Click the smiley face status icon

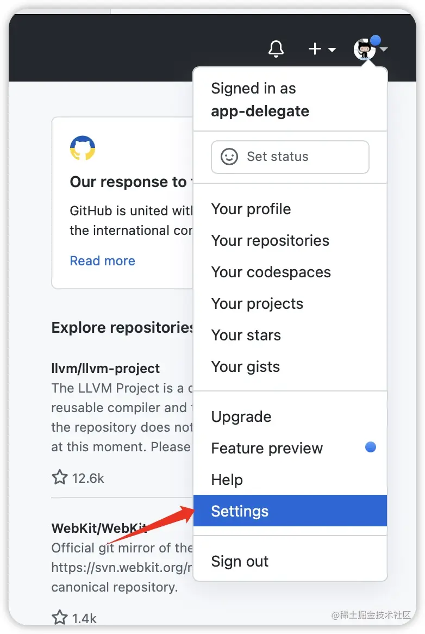coord(229,157)
